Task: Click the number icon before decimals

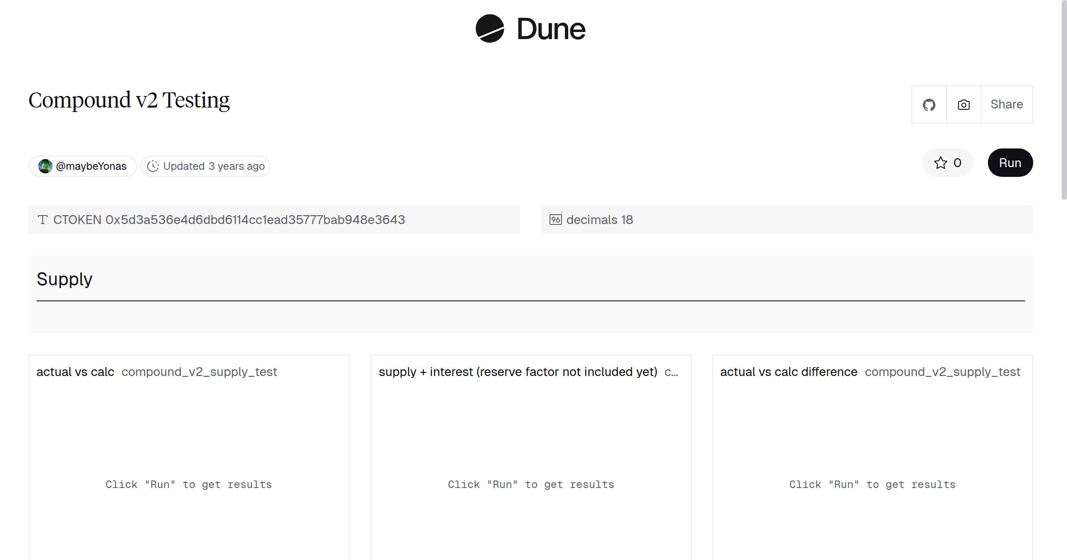Action: pos(555,220)
